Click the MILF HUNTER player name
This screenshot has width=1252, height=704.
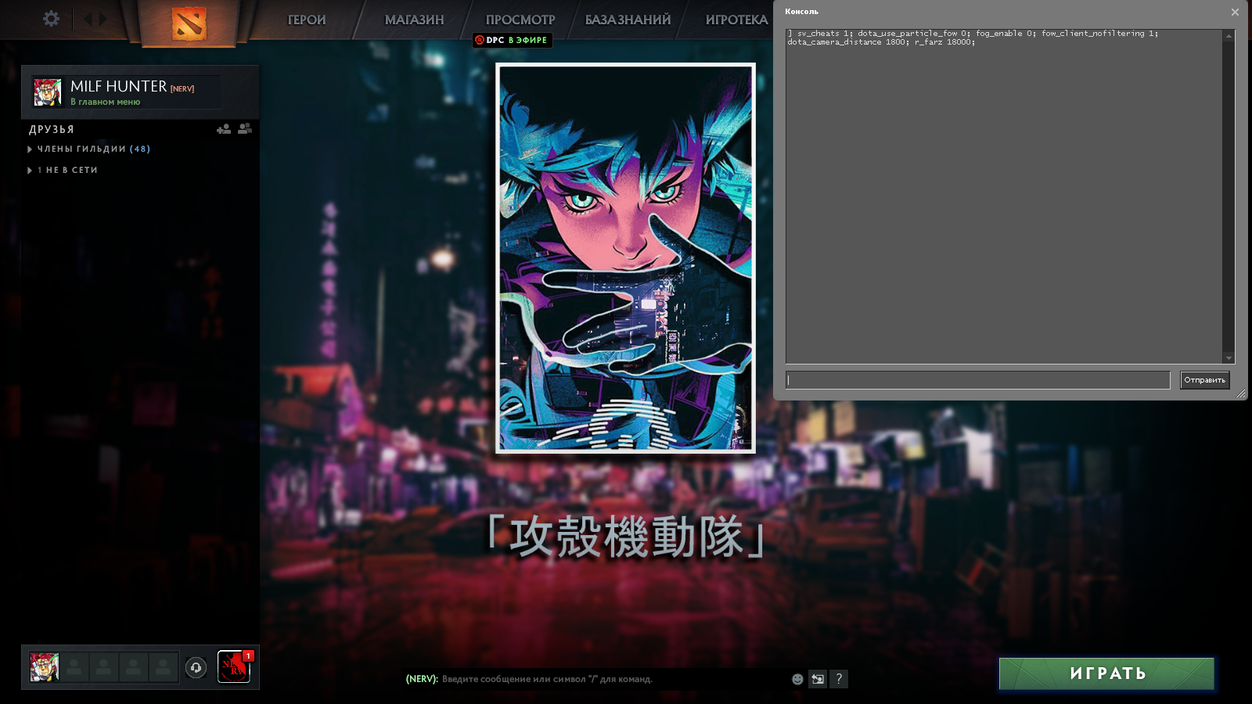coord(118,86)
